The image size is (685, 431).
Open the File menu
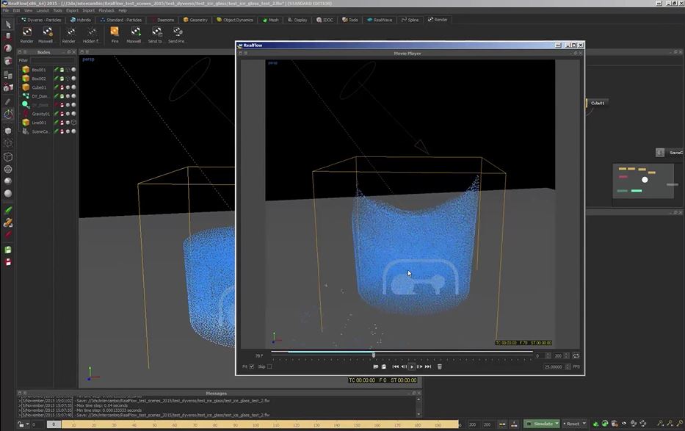pyautogui.click(x=6, y=10)
